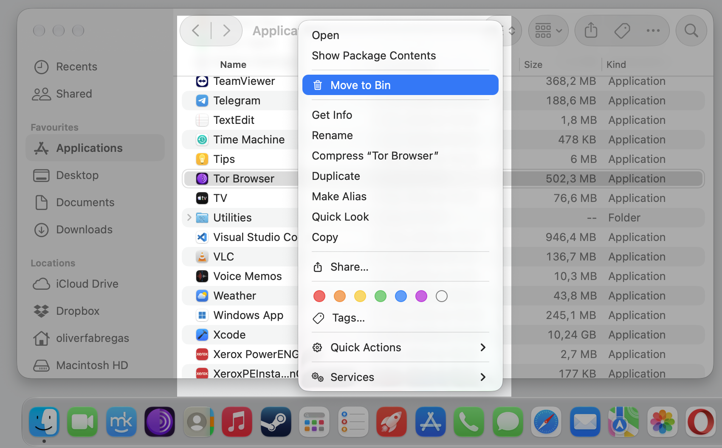This screenshot has height=448, width=722.
Task: Open Music app in the Dock
Action: tap(237, 422)
